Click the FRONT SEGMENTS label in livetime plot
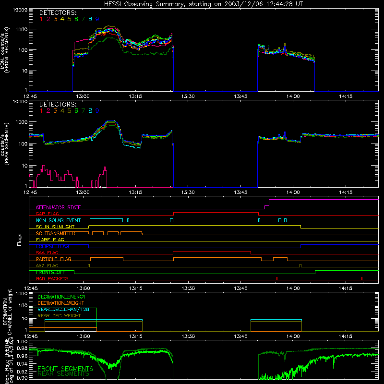Image resolution: width=384 pixels, height=384 pixels. [x=65, y=369]
